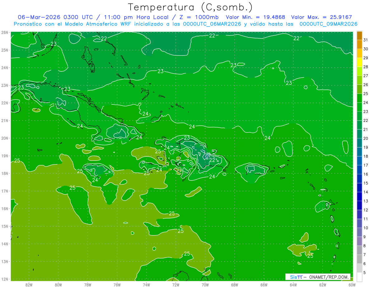
Task: Click the '82W' longitude label
Action: click(x=29, y=285)
